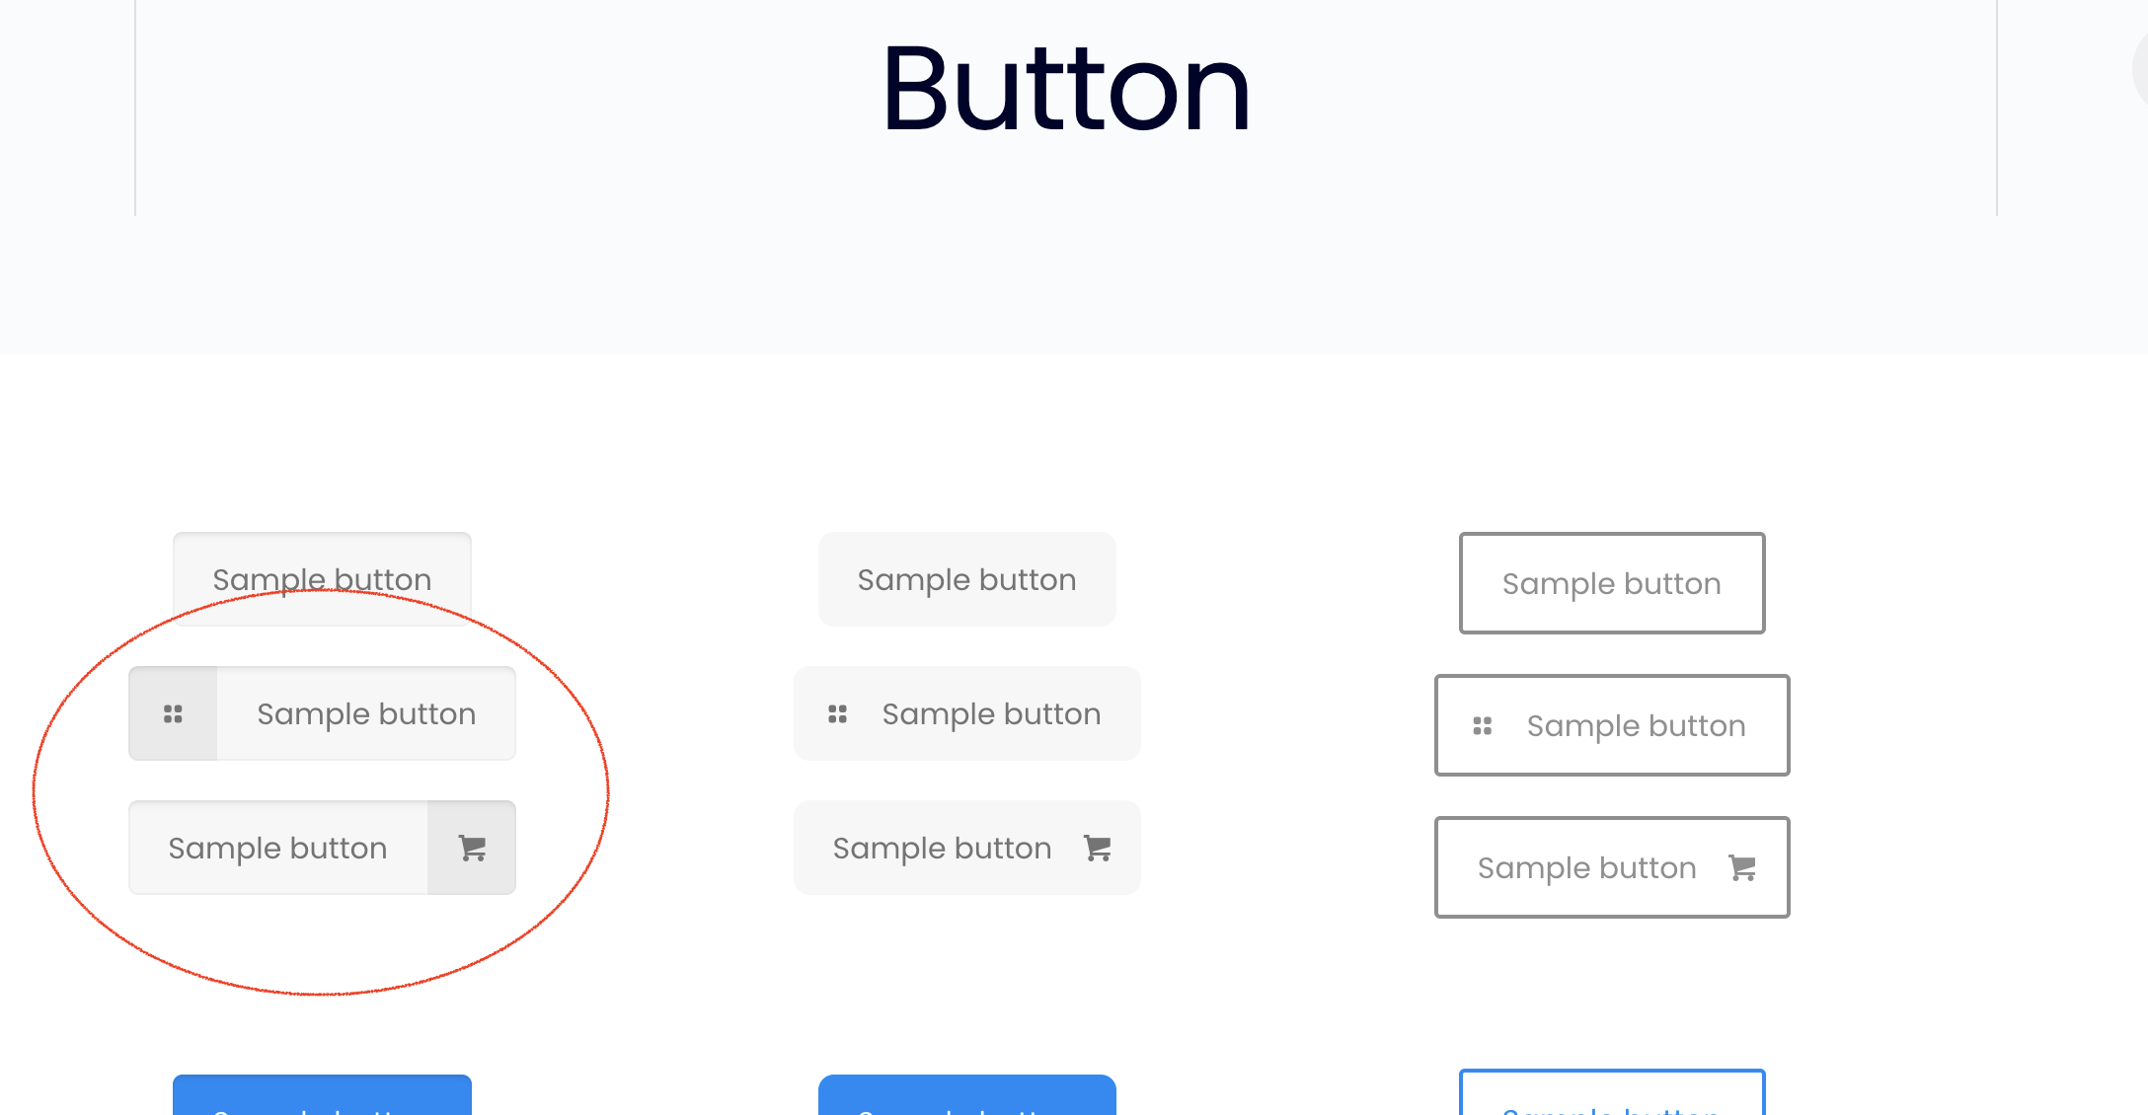Click solid blue button in middle column

(966, 1095)
